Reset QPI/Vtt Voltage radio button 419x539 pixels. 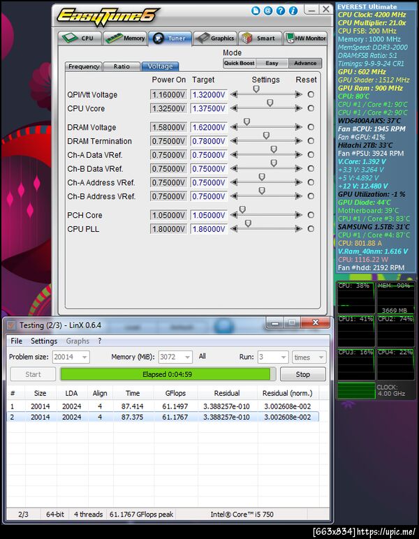[311, 94]
